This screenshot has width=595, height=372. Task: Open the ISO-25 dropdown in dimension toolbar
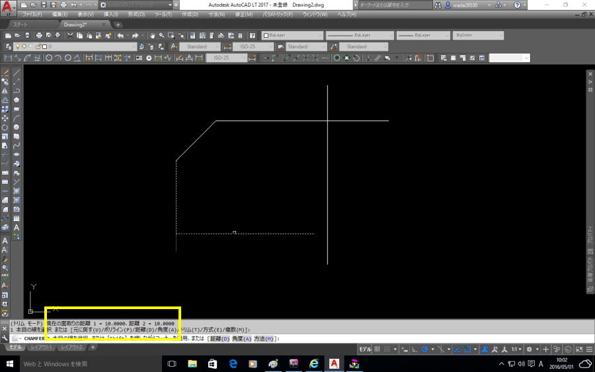[x=227, y=58]
